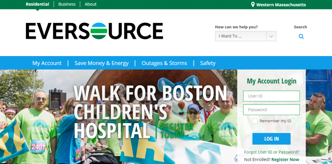
Task: Switch to the About tab
Action: pyautogui.click(x=90, y=4)
